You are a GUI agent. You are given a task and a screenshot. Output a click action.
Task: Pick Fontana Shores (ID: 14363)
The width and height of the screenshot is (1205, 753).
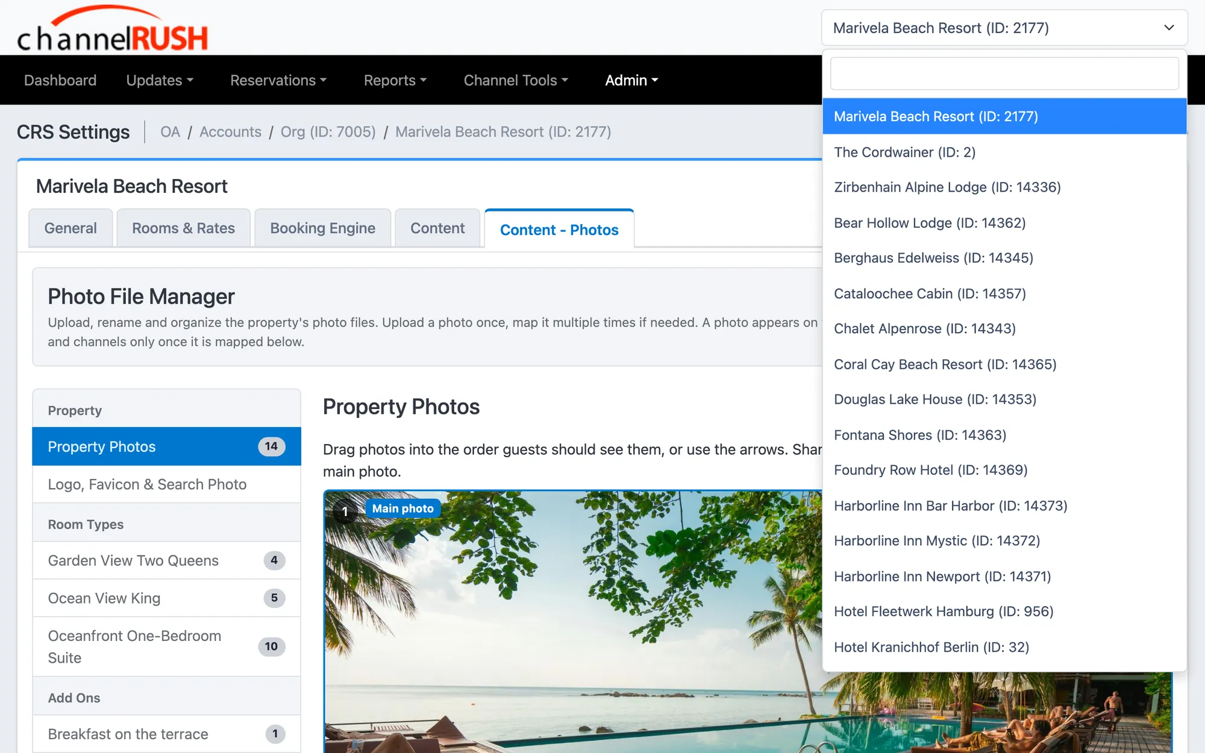tap(1004, 435)
